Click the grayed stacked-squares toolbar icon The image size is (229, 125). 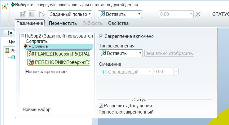[x=32, y=14]
